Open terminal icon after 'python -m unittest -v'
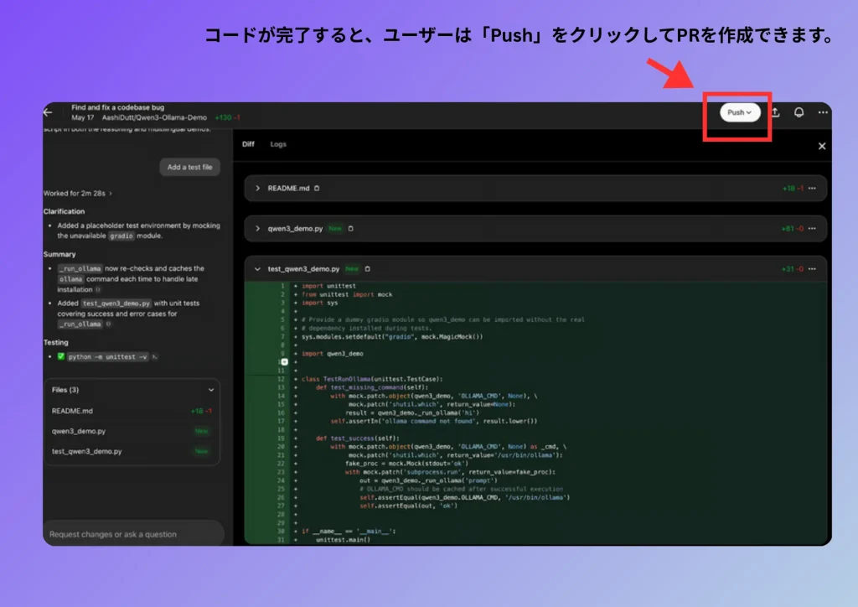Screen dimensions: 858x607 click(x=155, y=357)
